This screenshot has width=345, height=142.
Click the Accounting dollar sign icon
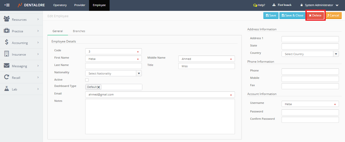(7, 42)
